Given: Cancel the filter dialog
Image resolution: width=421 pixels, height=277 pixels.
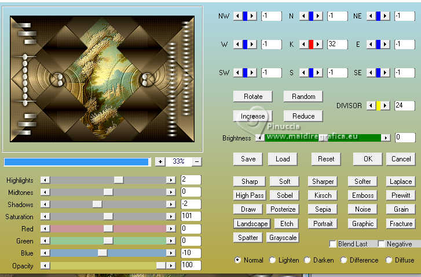Looking at the screenshot, I should [401, 159].
